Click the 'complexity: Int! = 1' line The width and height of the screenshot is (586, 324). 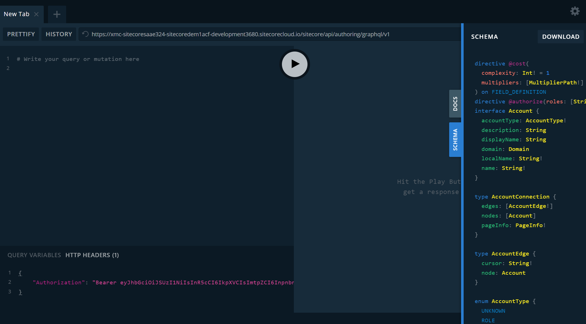coord(515,73)
